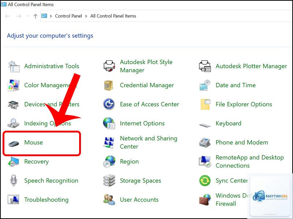
Task: Expand the chevron before Control Panel breadcrumb
Action: (x=51, y=16)
